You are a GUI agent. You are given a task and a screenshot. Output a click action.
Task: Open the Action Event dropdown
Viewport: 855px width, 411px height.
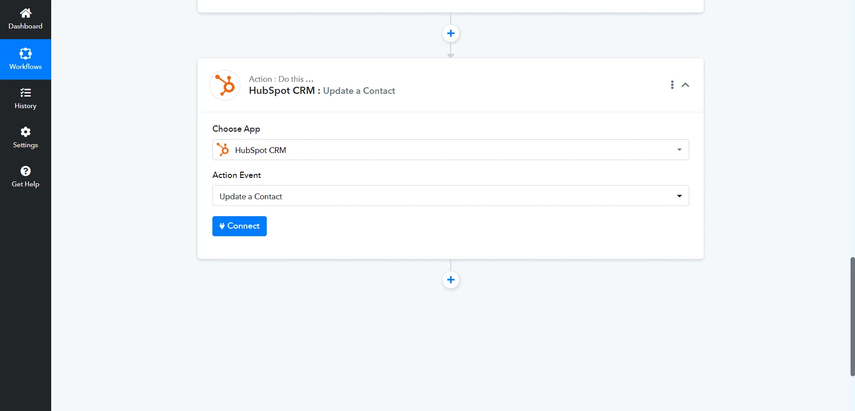tap(451, 196)
